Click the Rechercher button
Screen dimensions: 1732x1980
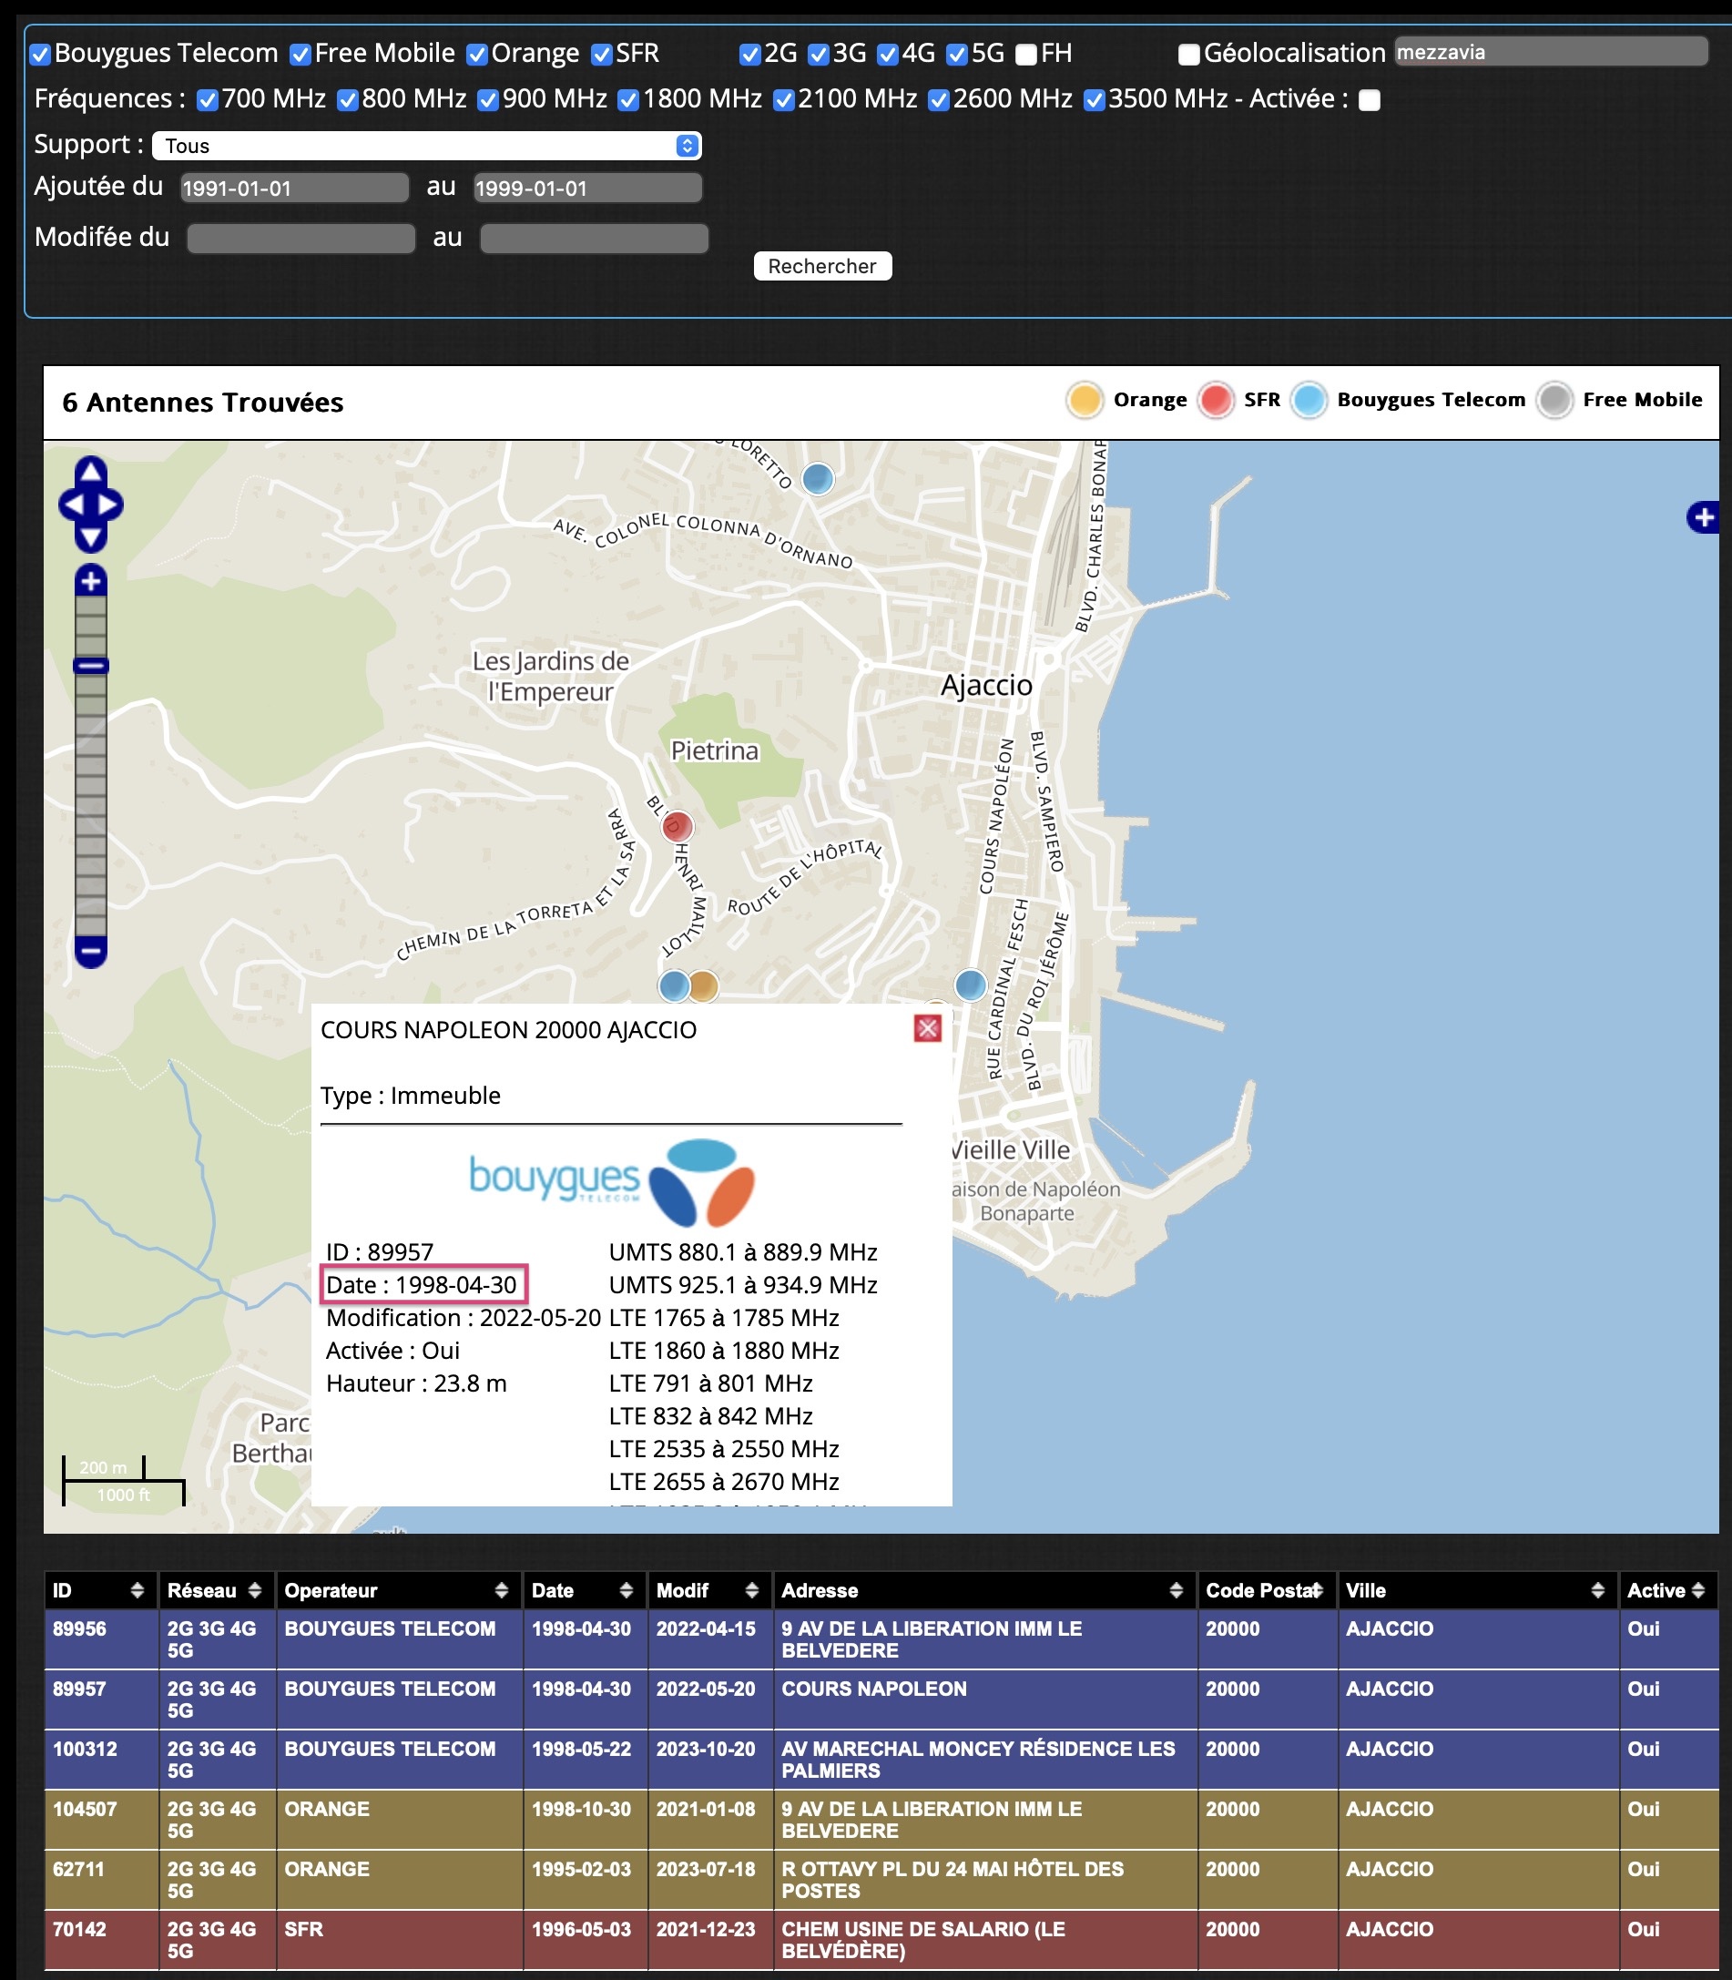tap(822, 266)
